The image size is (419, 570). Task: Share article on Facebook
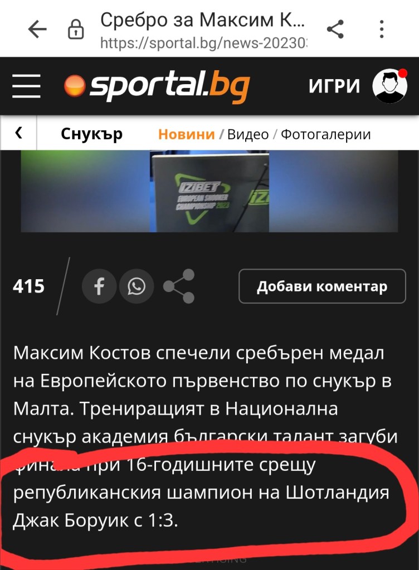point(99,286)
